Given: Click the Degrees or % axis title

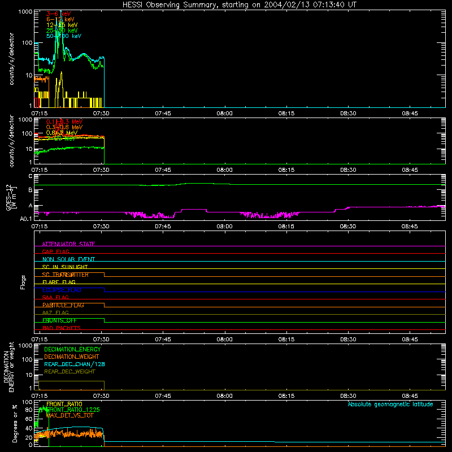Looking at the screenshot, I should coord(15,423).
